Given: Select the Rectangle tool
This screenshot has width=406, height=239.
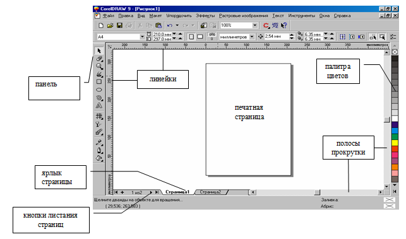Looking at the screenshot, I should coord(99,82).
